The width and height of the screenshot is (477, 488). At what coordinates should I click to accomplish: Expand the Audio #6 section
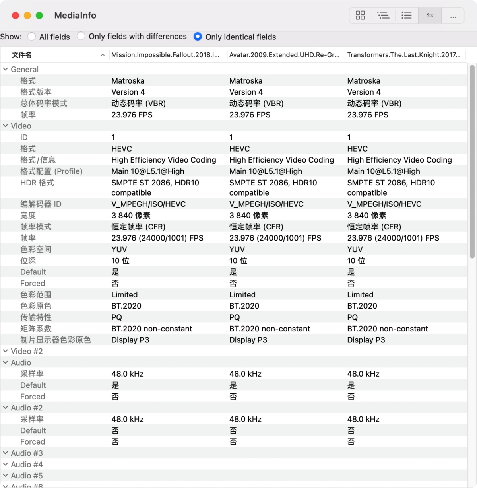(x=6, y=485)
